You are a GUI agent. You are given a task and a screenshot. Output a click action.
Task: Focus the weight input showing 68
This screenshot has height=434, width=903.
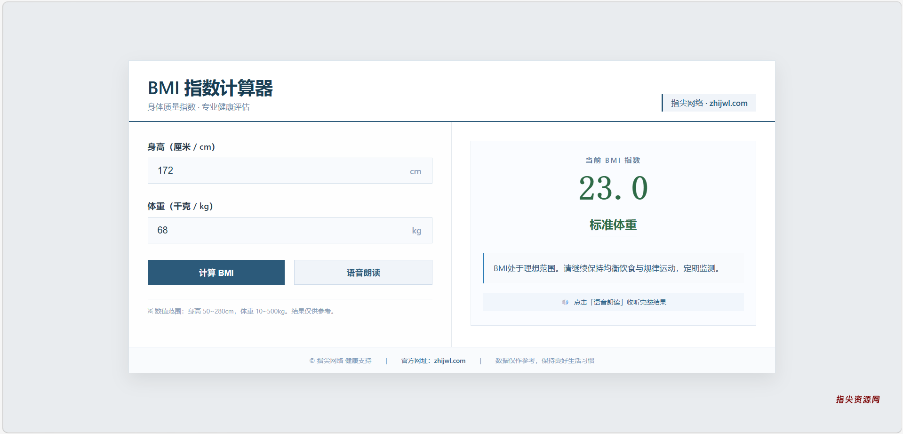(290, 230)
